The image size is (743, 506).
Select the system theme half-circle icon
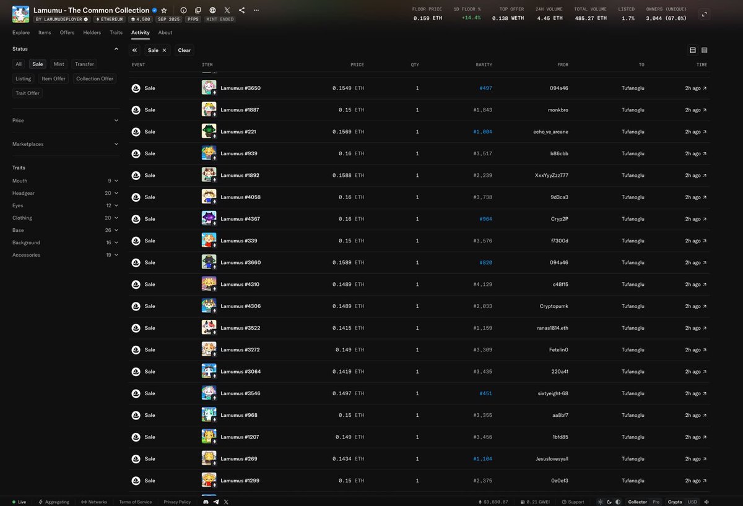pos(617,502)
